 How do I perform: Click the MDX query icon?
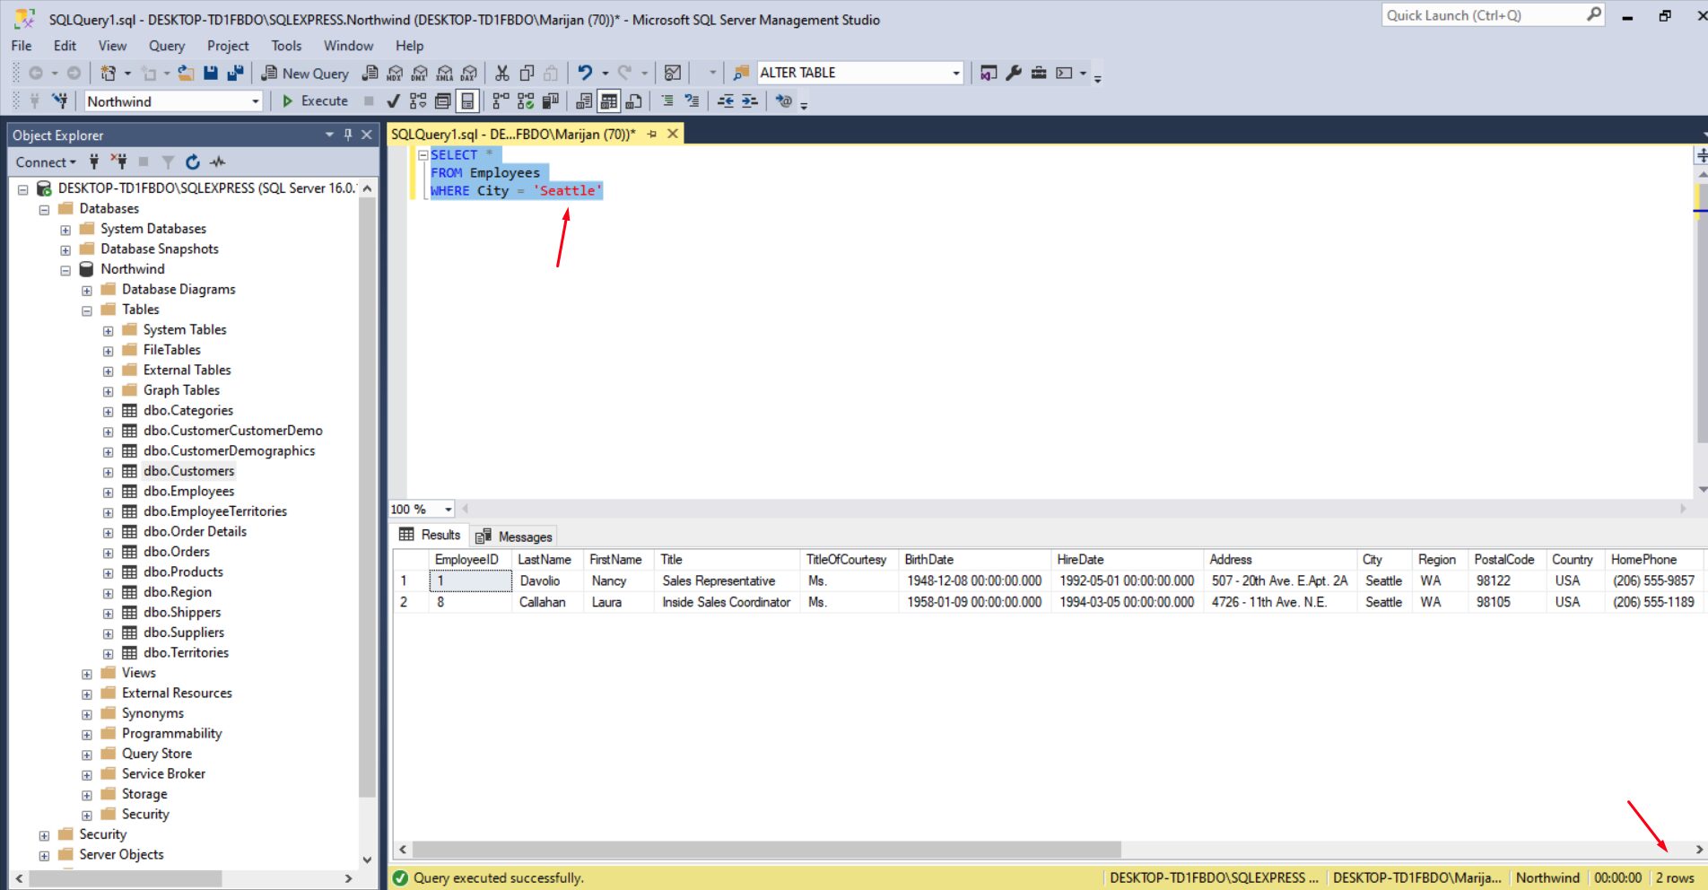pos(395,73)
